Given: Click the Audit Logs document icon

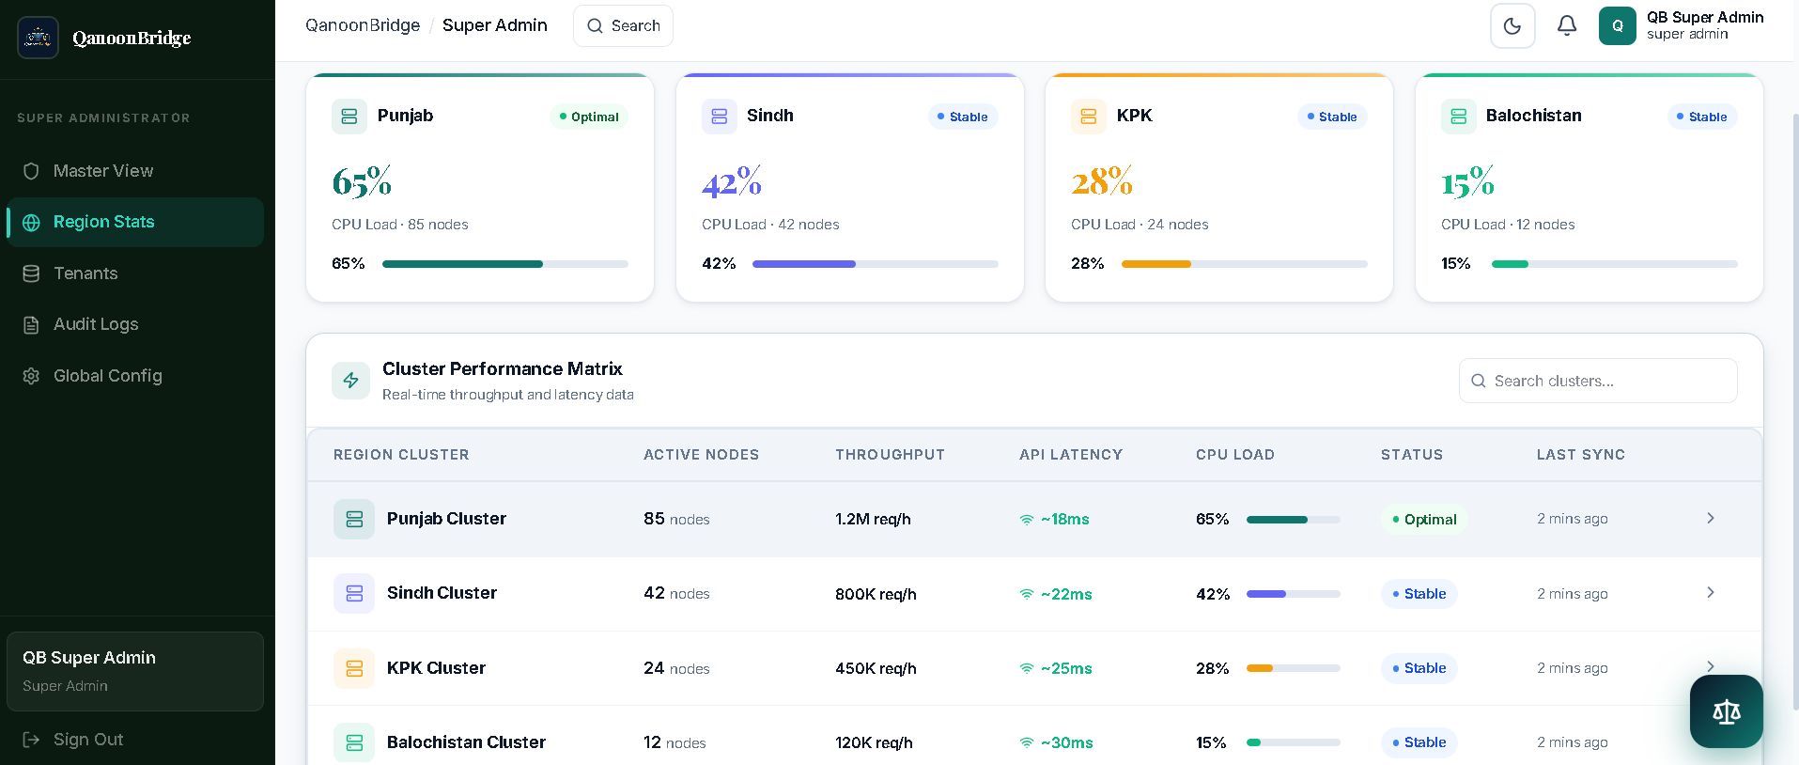Looking at the screenshot, I should click(x=31, y=325).
